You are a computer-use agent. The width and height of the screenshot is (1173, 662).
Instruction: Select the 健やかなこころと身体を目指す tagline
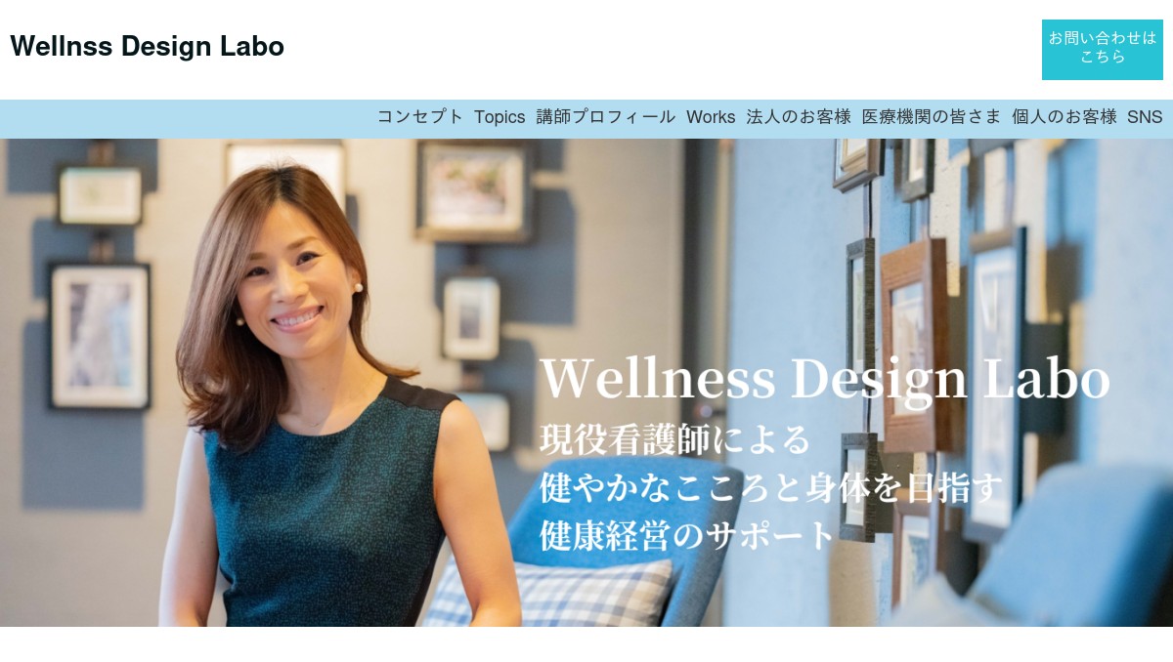tap(772, 487)
